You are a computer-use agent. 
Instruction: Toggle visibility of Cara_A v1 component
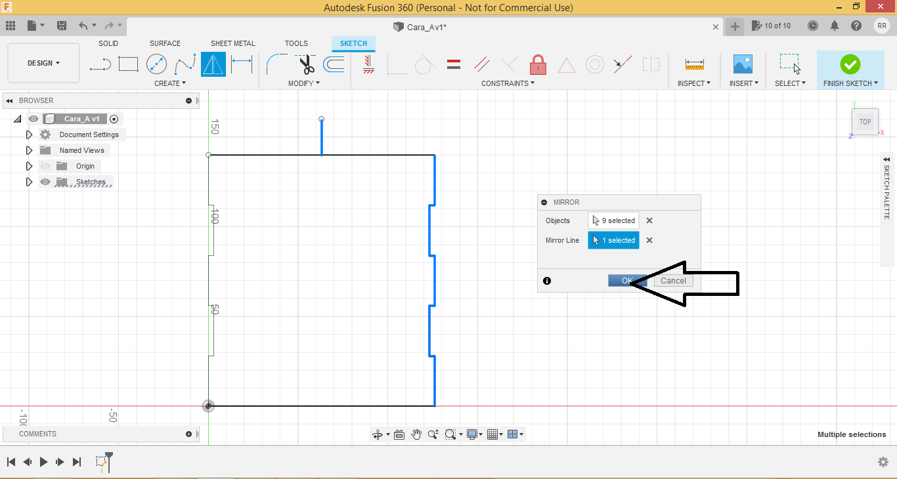point(33,119)
